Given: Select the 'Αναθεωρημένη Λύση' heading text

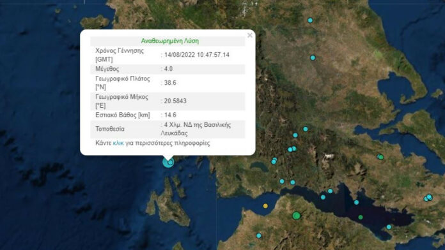Looking at the screenshot, I should (169, 41).
